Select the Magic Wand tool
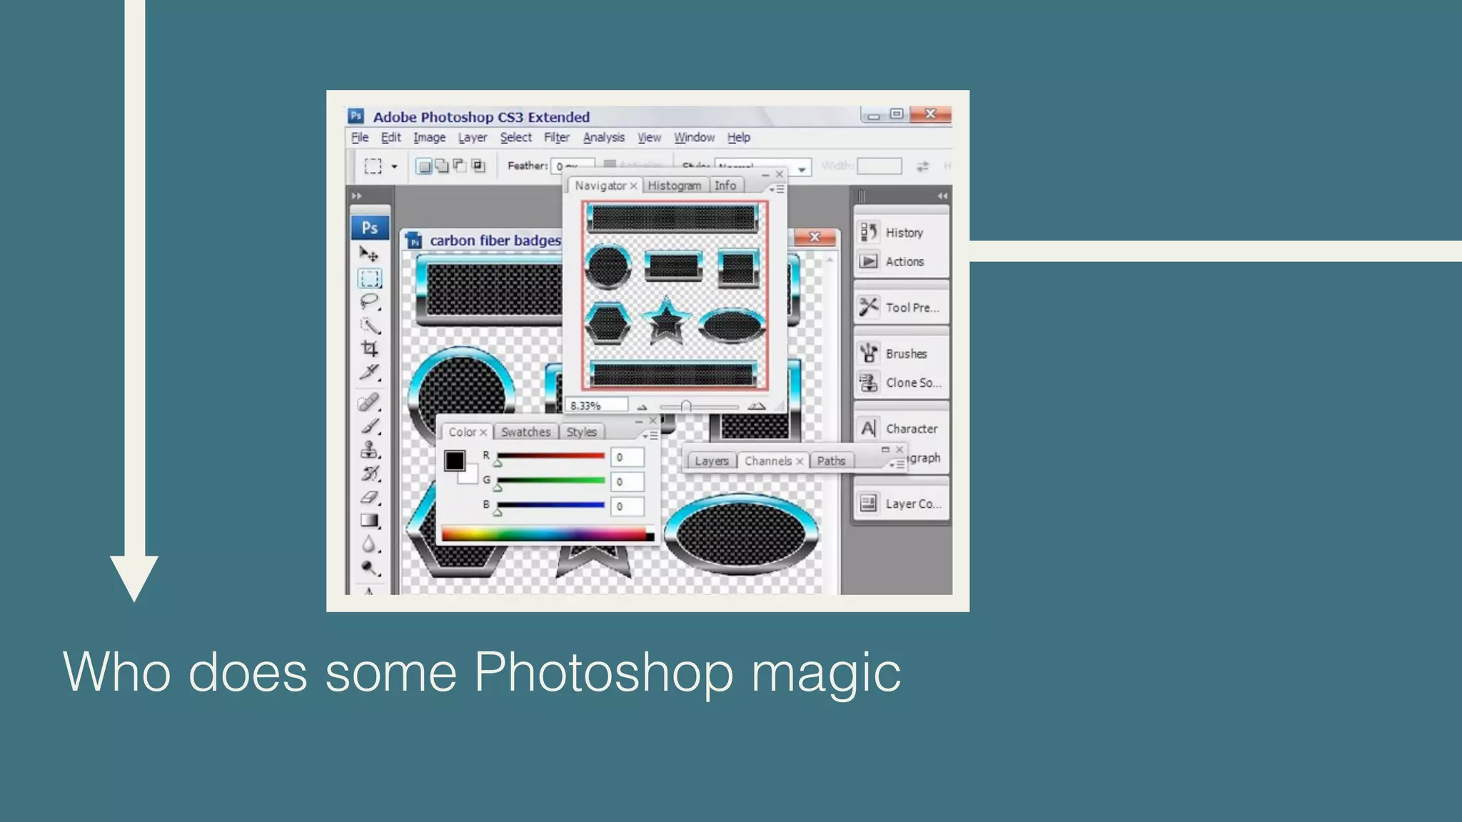 coord(369,325)
